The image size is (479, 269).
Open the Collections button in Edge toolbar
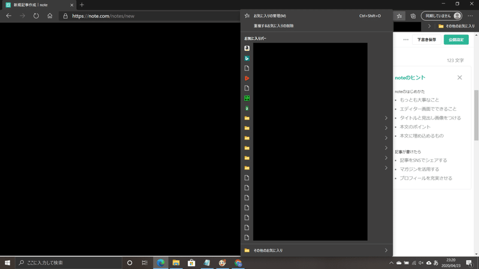(x=413, y=16)
